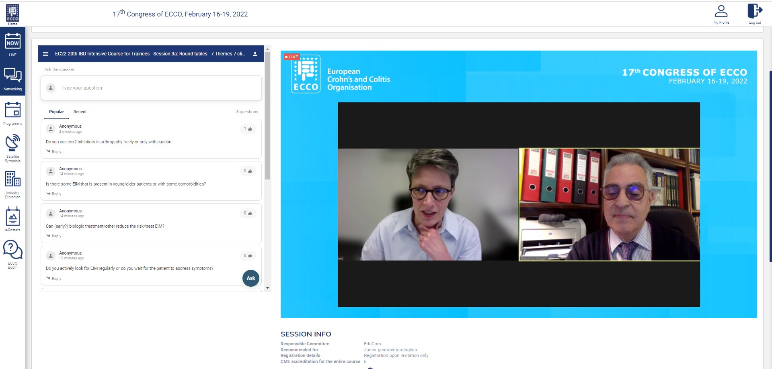Screen dimensions: 772x369
Task: Click the session title in Q&A header
Action: coord(150,54)
